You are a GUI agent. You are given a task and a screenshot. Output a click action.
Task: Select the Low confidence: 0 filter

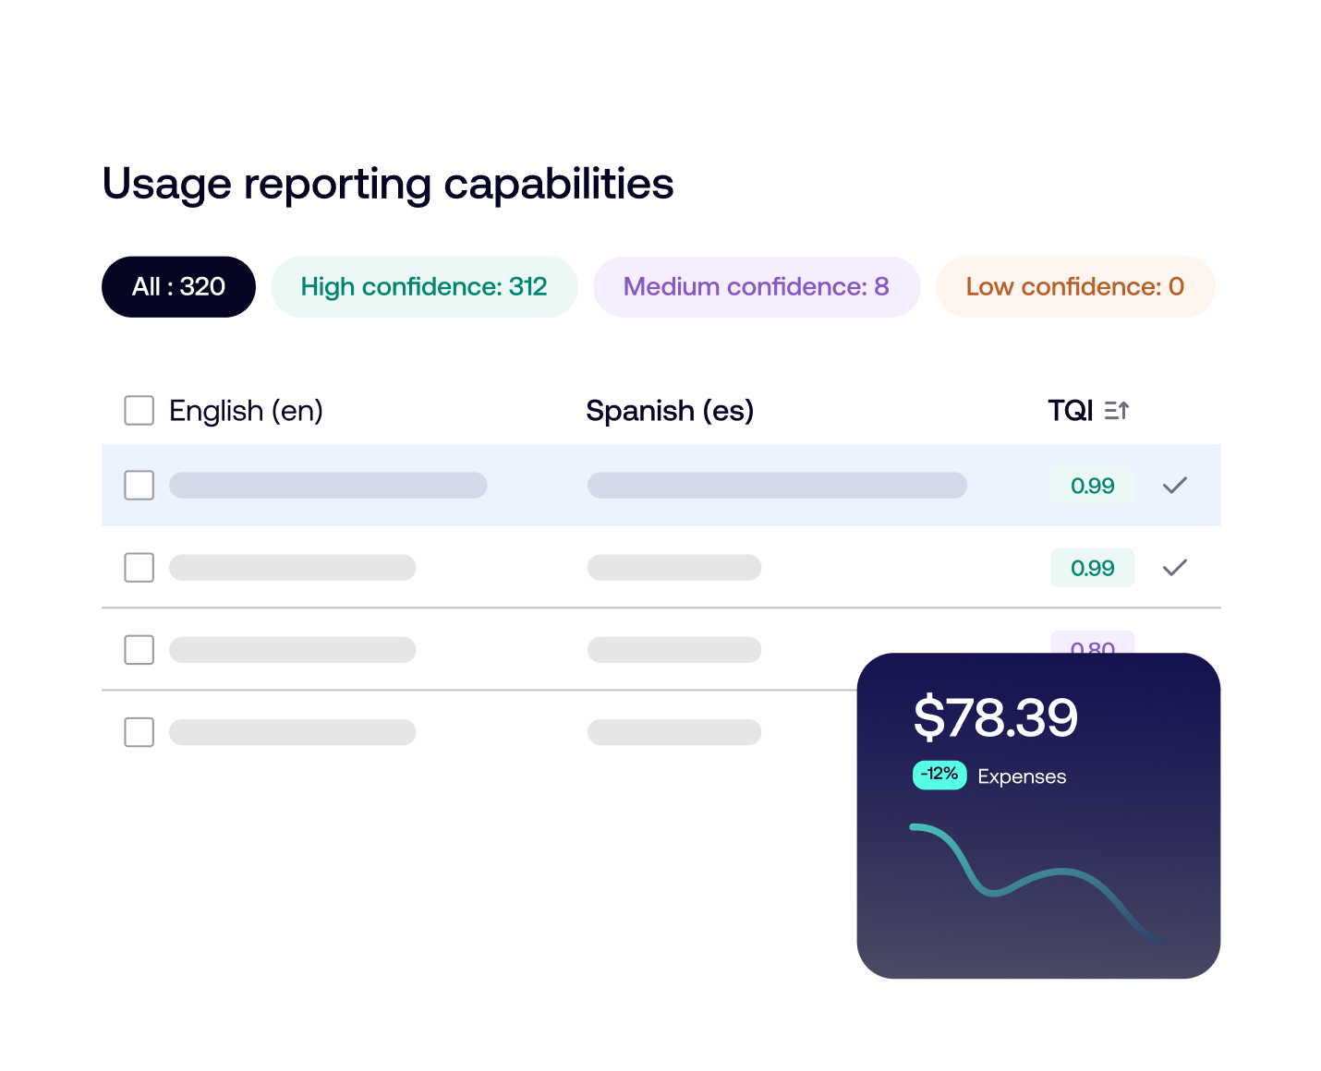coord(1074,287)
